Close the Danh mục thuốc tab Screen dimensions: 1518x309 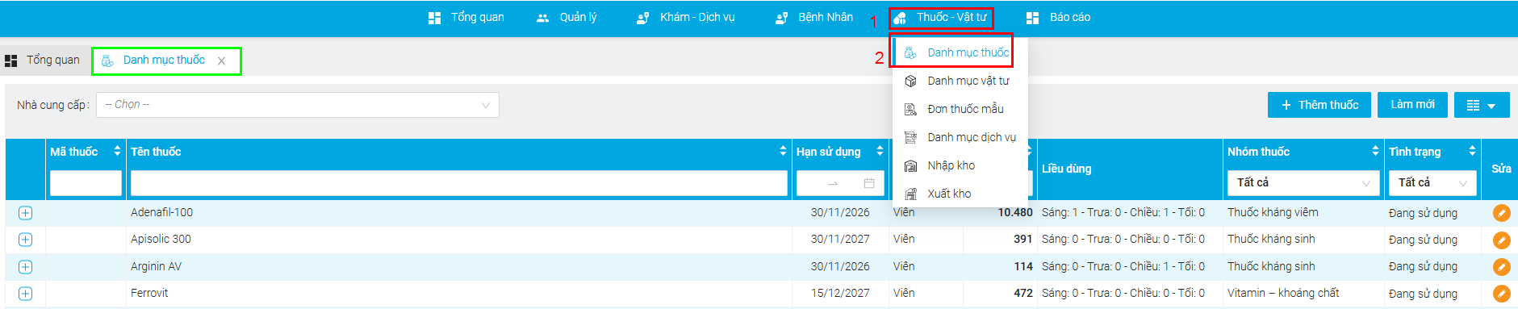(221, 61)
